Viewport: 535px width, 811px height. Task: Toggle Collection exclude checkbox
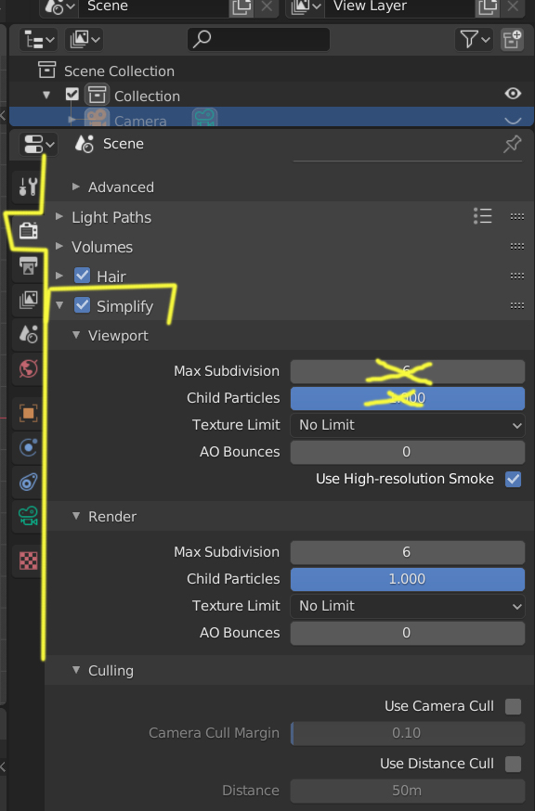coord(72,95)
